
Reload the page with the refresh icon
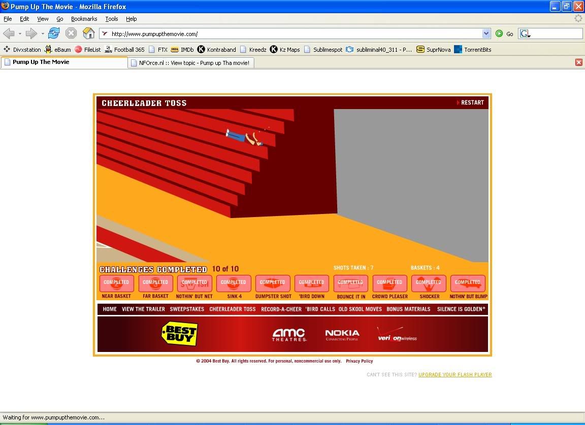(x=54, y=33)
